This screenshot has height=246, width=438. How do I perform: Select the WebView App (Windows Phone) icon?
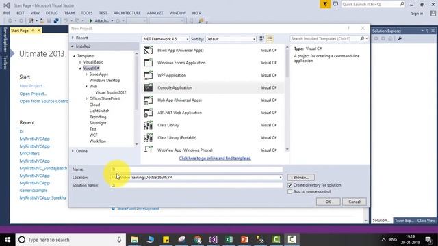click(x=149, y=149)
